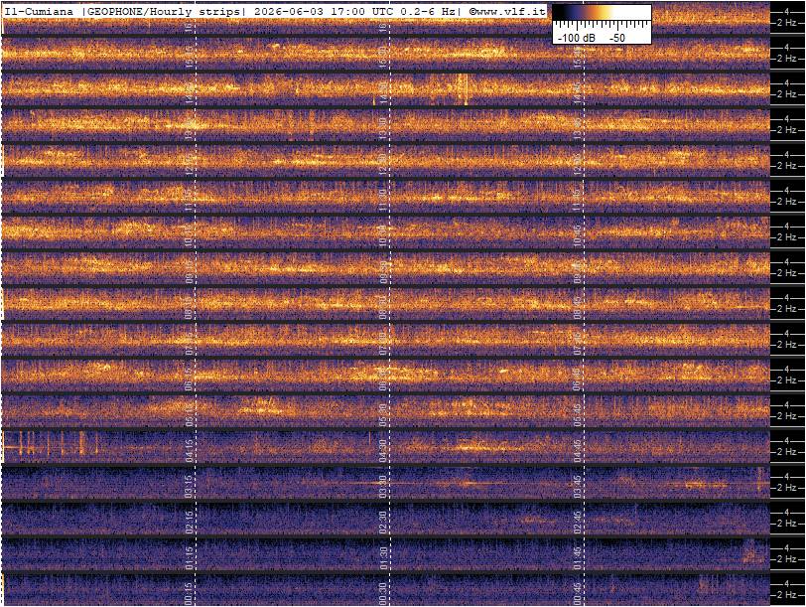
Task: Click the "09:45" time label
Action: [578, 272]
